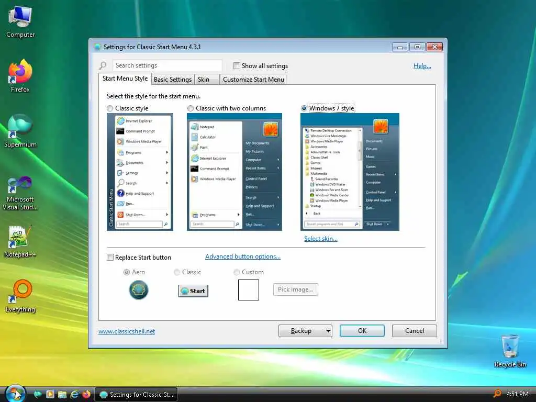Click the Classic Start button preview image
This screenshot has height=402, width=536.
[193, 291]
